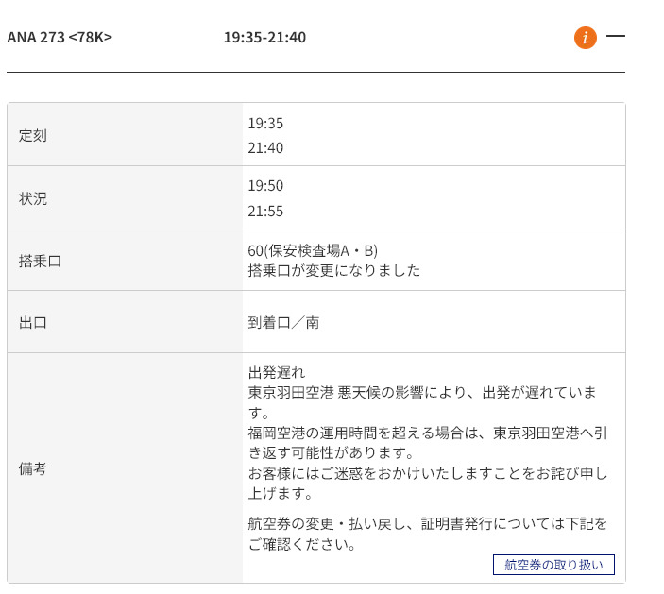Click the updated 19:50 departure time
Viewport: 664px width, 594px height.
pos(265,186)
